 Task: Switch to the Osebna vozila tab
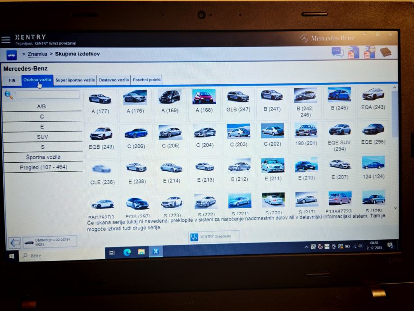tap(37, 80)
